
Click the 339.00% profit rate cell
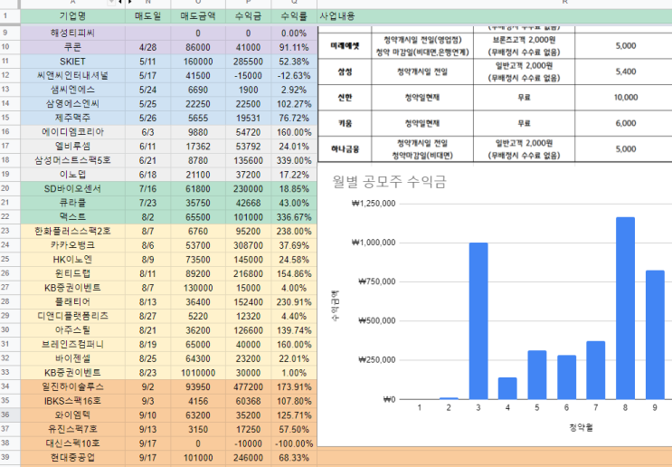point(294,160)
